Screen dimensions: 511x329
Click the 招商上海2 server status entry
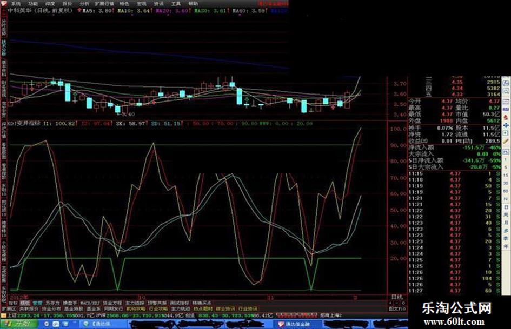point(331,315)
